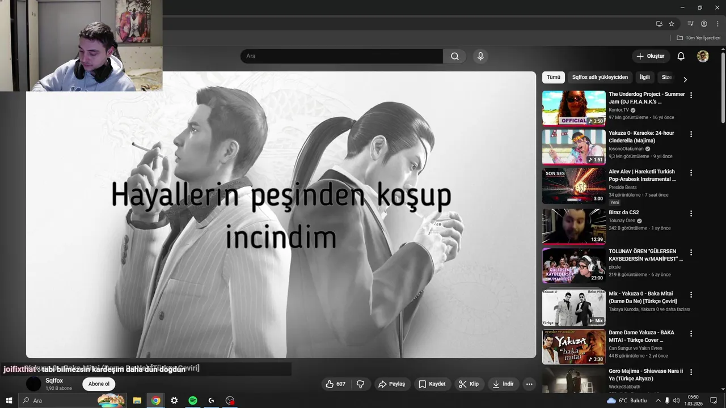Open options for Yakuza 0 Karaoke video
The width and height of the screenshot is (726, 408).
point(691,134)
